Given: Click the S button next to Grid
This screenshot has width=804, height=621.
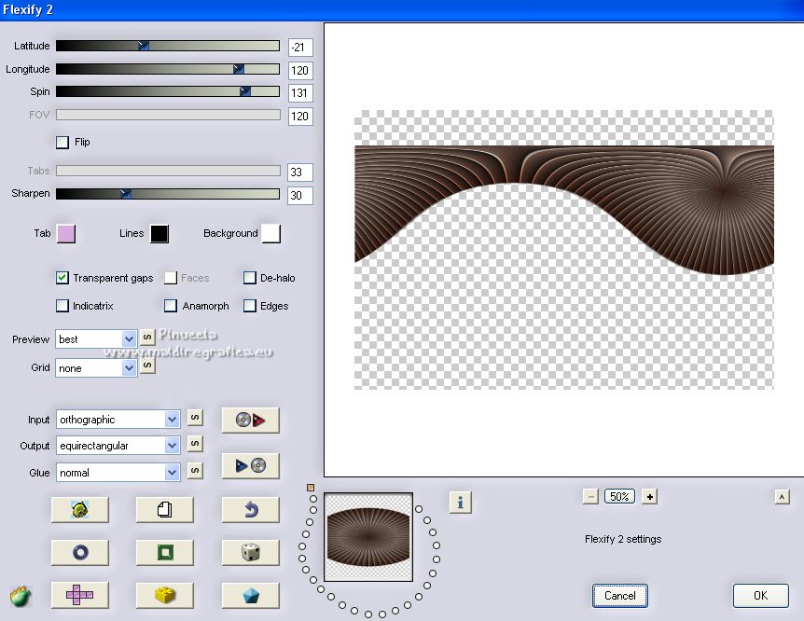Looking at the screenshot, I should (147, 366).
